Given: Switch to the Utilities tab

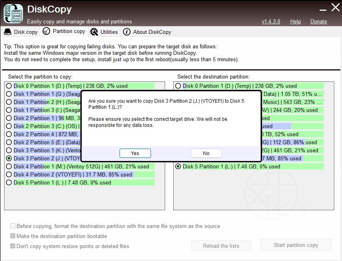Looking at the screenshot, I should [x=109, y=32].
